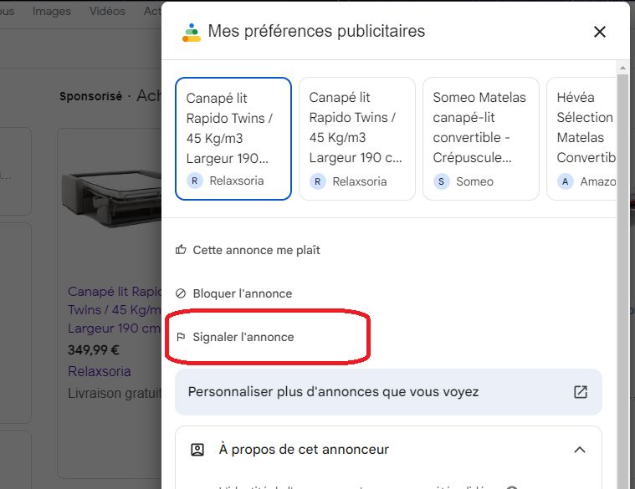Click the R avatar in first Relaxsoria card
Screen dimensions: 635x489
click(194, 181)
